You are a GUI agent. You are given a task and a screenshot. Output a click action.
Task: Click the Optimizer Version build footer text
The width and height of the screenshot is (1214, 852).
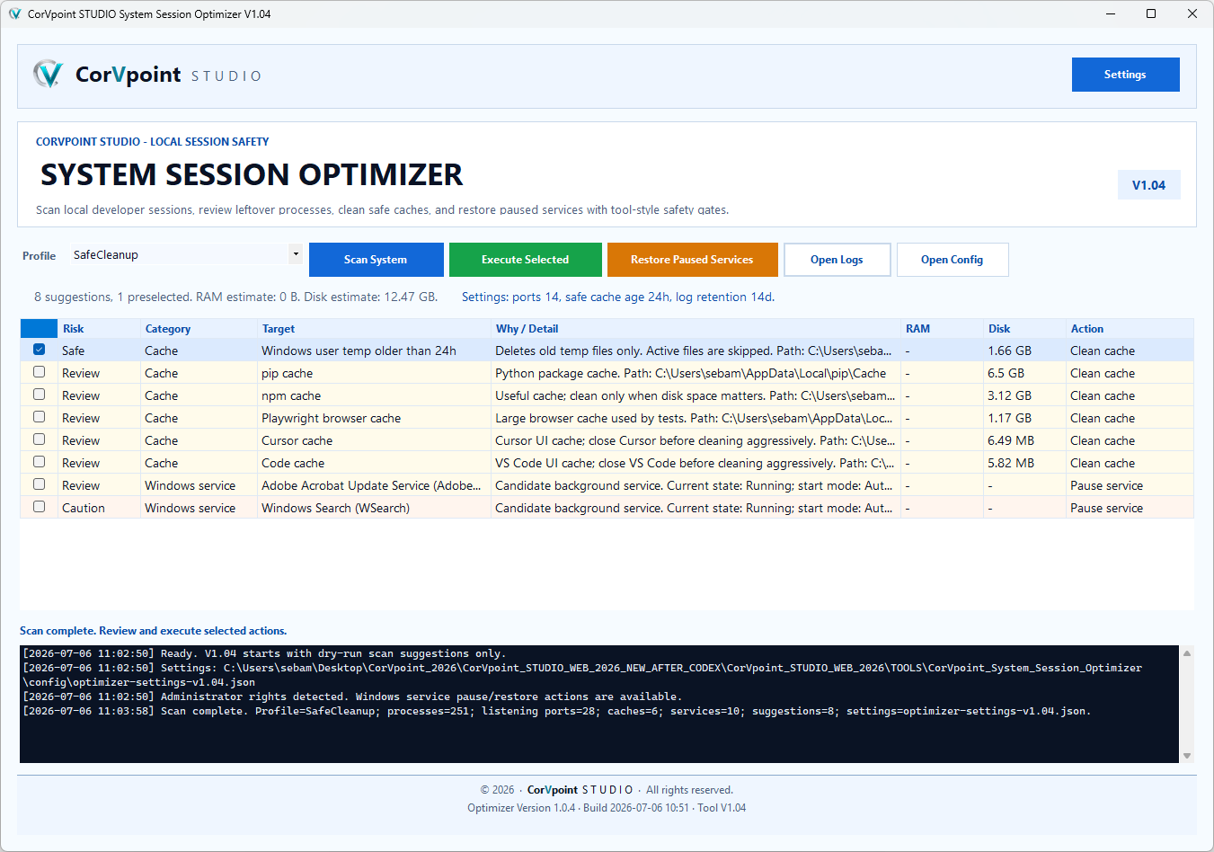[607, 808]
